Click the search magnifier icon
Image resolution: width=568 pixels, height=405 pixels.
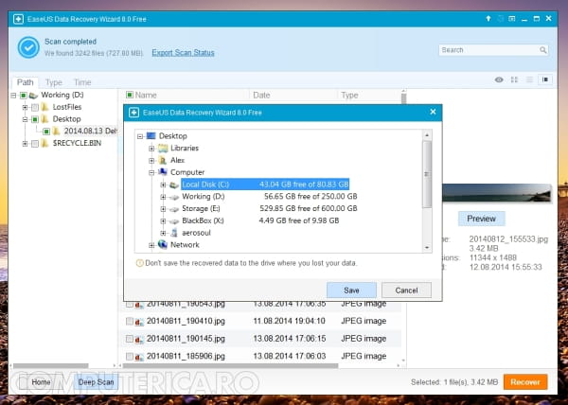point(542,50)
